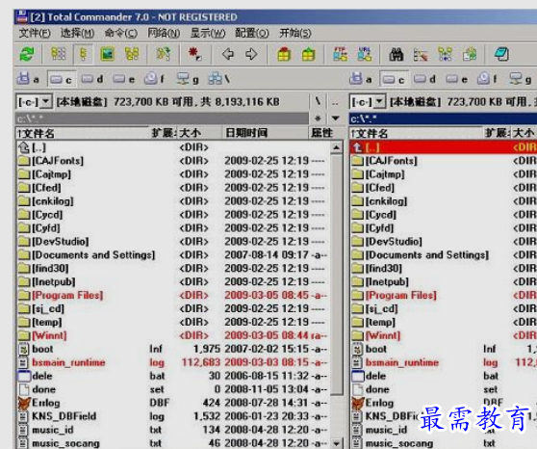The image size is (537, 449).
Task: Open the directory tree view icon
Action: pyautogui.click(x=132, y=54)
